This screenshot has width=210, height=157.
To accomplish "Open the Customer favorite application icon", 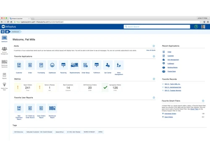I will 19,65.
